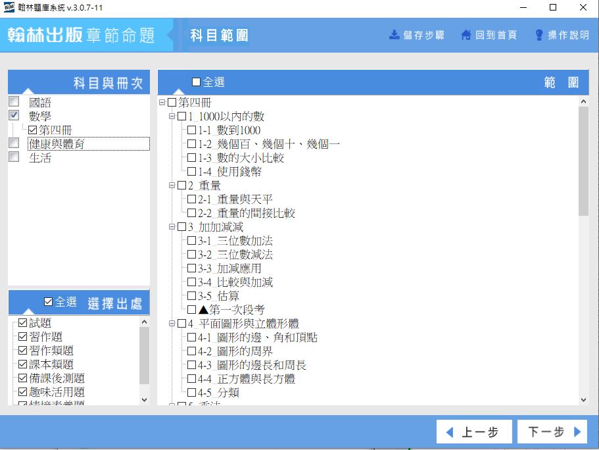Open the 操作說明 help text
Screen dimensions: 599x450
coord(568,35)
